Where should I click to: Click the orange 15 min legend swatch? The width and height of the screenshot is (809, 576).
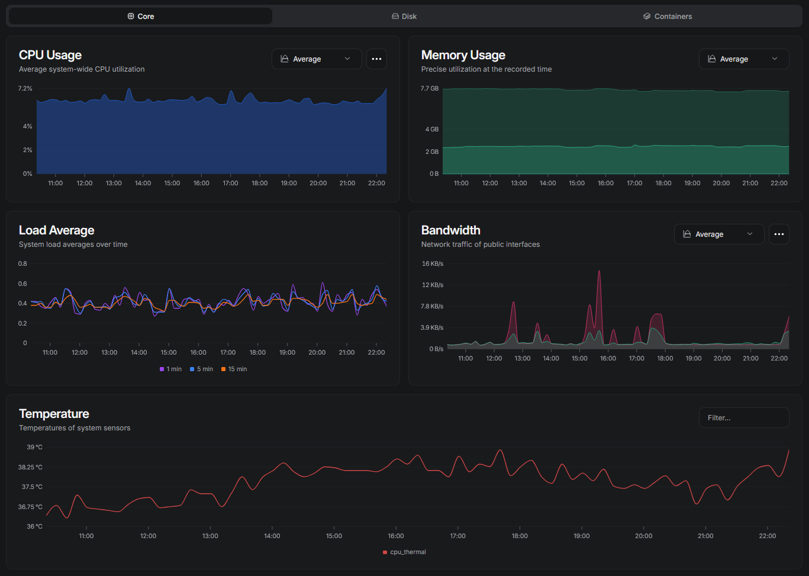[x=223, y=369]
